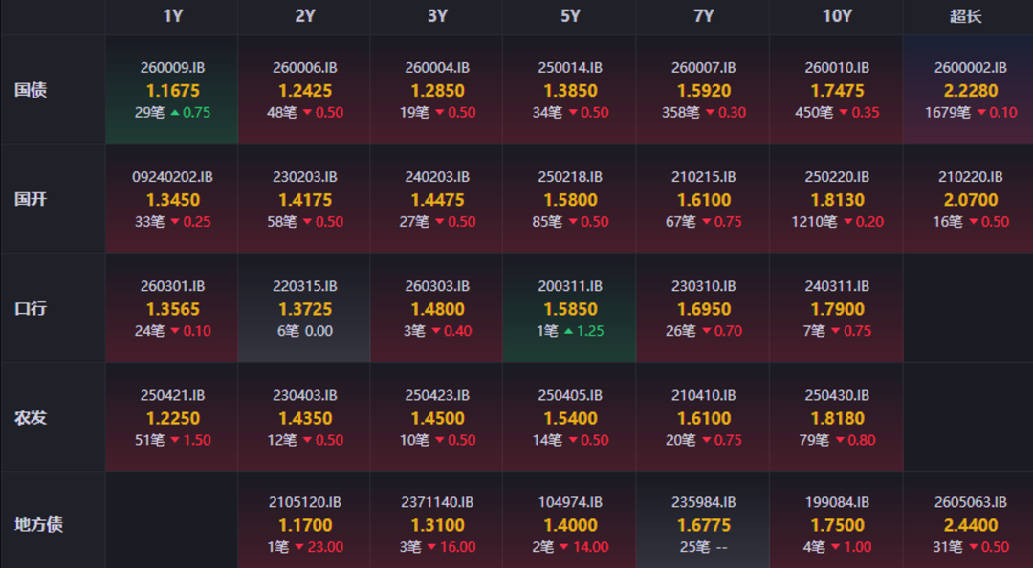Open the 220315.IB gray unchanged cell
This screenshot has height=568, width=1033.
304,308
